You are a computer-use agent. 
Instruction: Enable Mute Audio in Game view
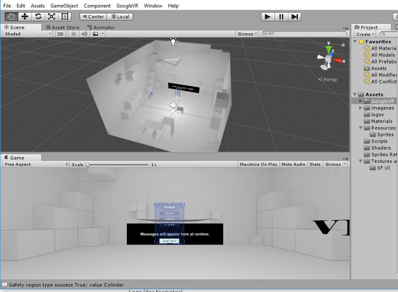pyautogui.click(x=294, y=164)
